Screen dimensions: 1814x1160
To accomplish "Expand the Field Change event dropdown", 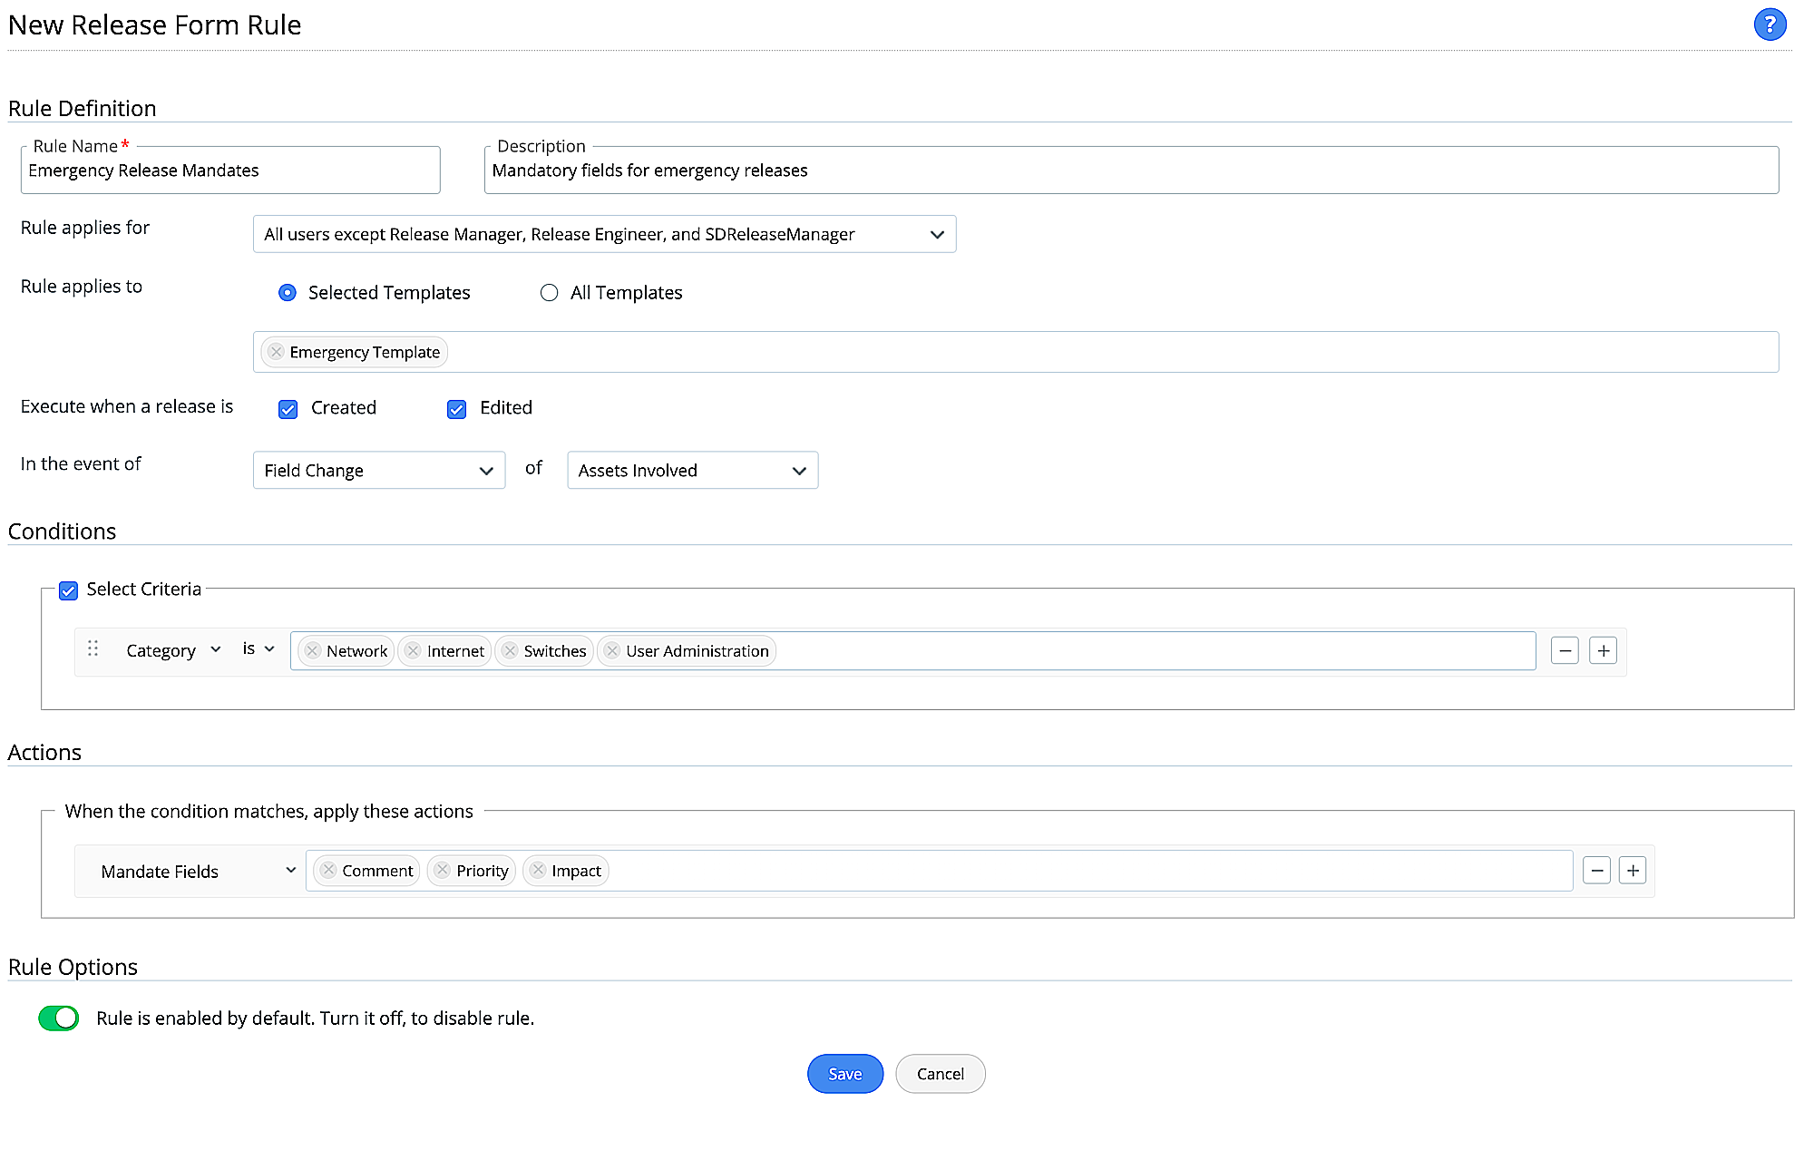I will point(378,471).
